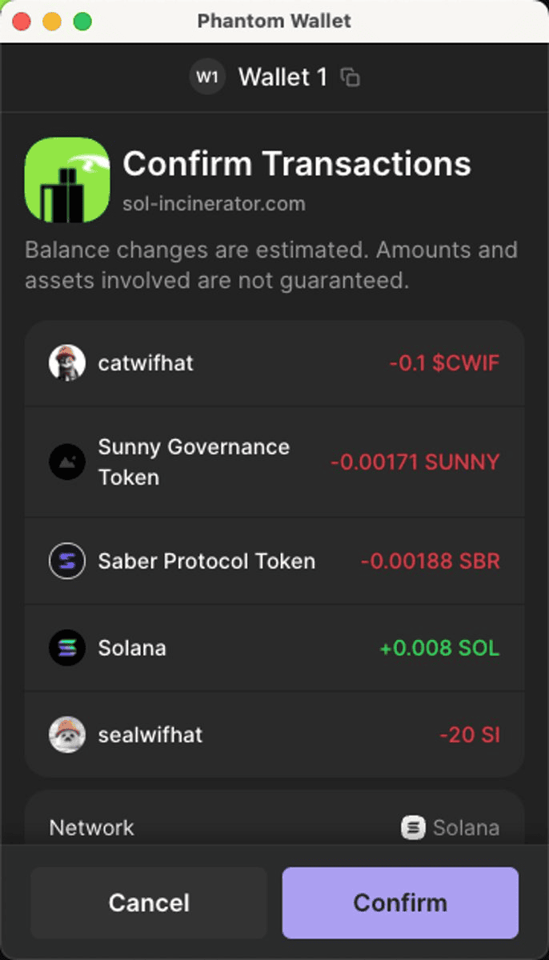Click the Cancel button
Viewport: 549px width, 960px height.
click(149, 902)
